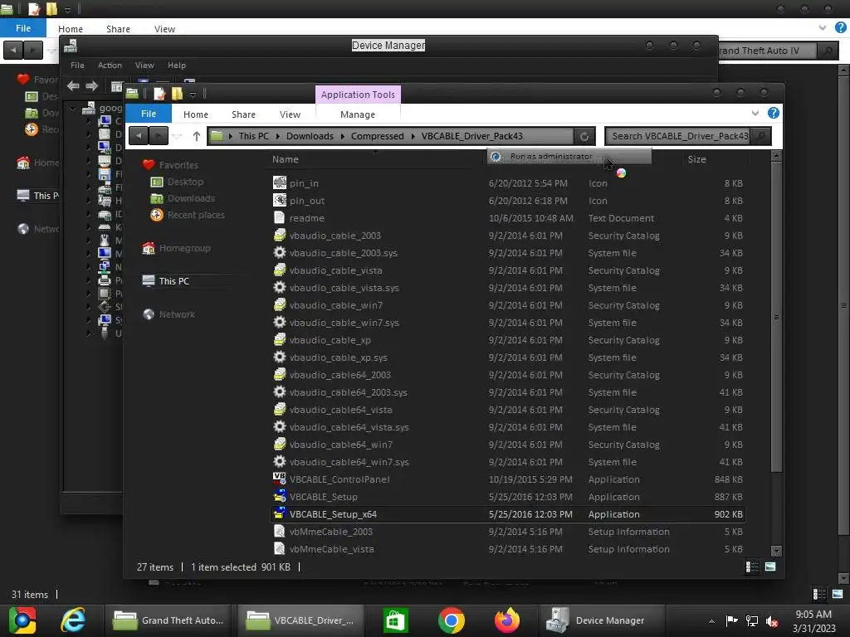The width and height of the screenshot is (850, 637).
Task: Expand the ribbon chevron in back Explorer window
Action: click(823, 27)
